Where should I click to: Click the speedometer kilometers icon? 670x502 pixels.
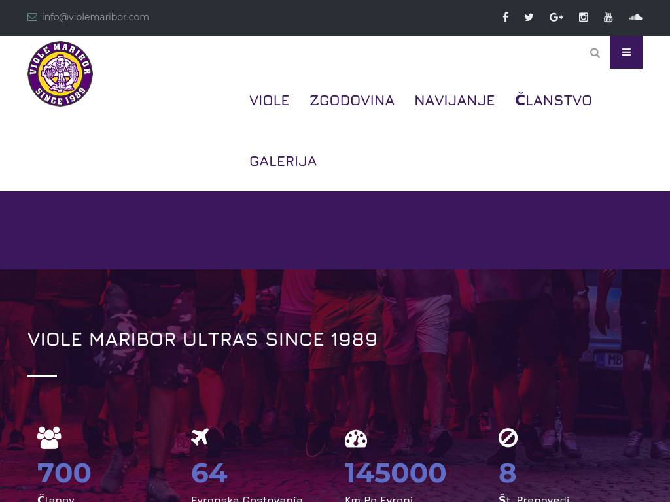click(356, 439)
